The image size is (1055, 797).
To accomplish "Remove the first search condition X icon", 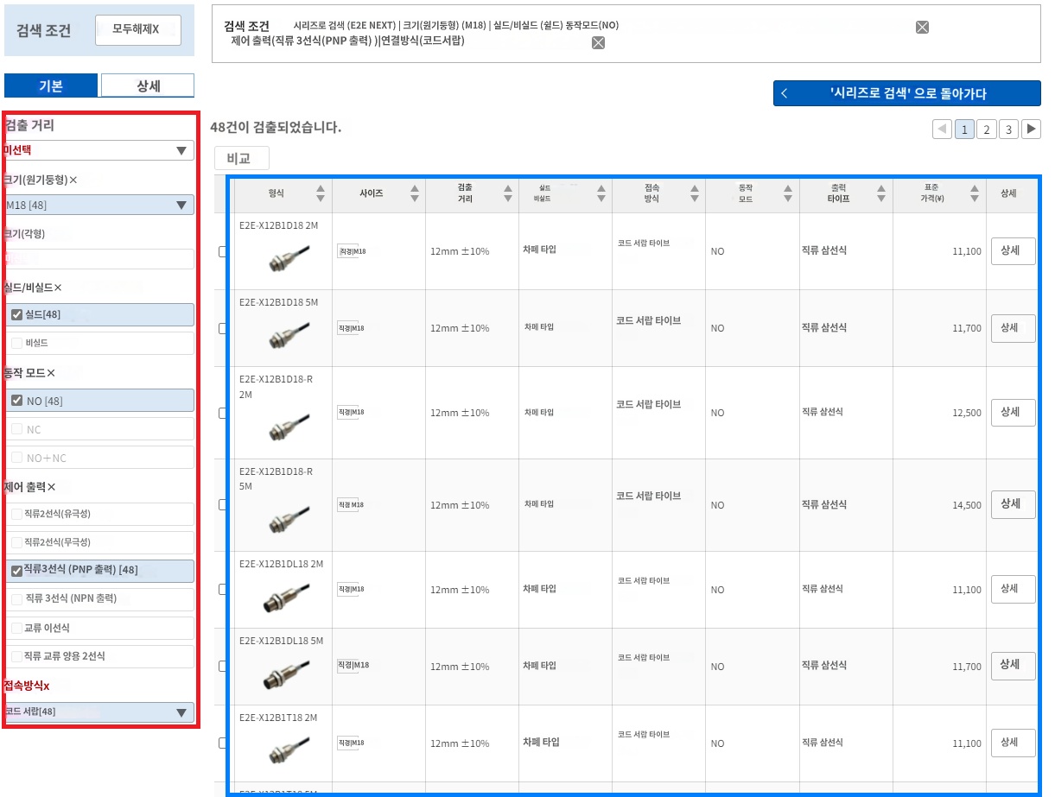I will tap(922, 27).
